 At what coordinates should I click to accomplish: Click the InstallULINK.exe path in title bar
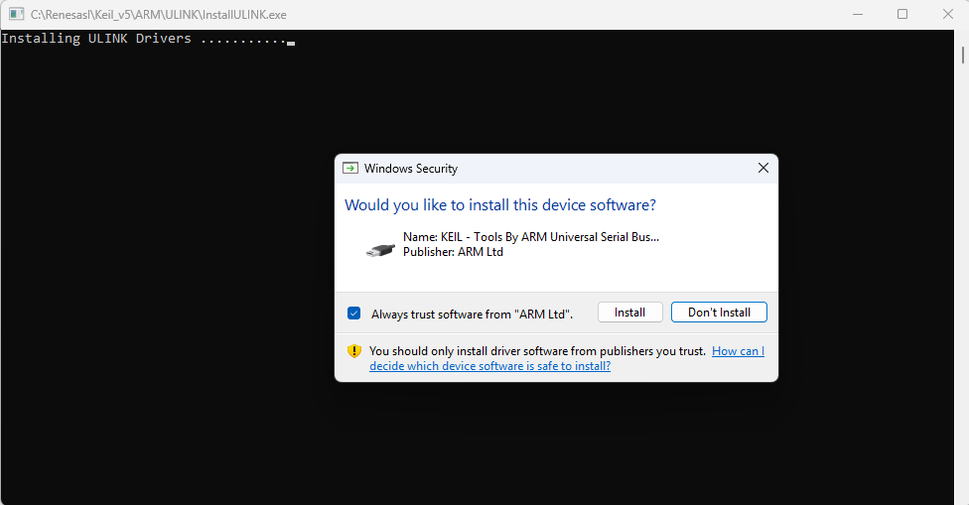tap(159, 15)
